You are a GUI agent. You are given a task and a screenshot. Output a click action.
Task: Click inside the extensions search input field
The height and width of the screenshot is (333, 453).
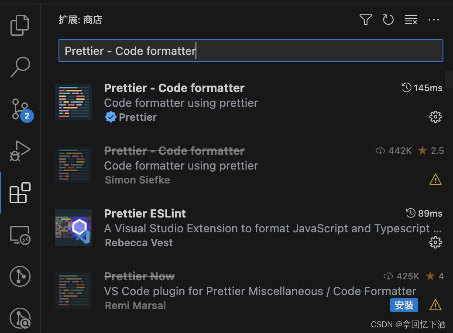[251, 51]
